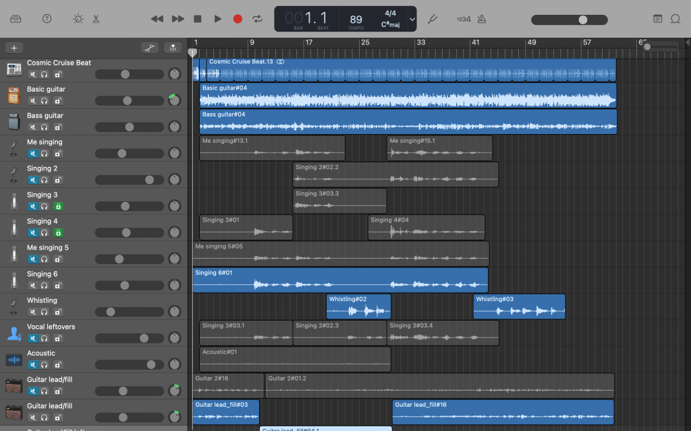Open the Library panel
This screenshot has width=691, height=431.
coord(16,19)
